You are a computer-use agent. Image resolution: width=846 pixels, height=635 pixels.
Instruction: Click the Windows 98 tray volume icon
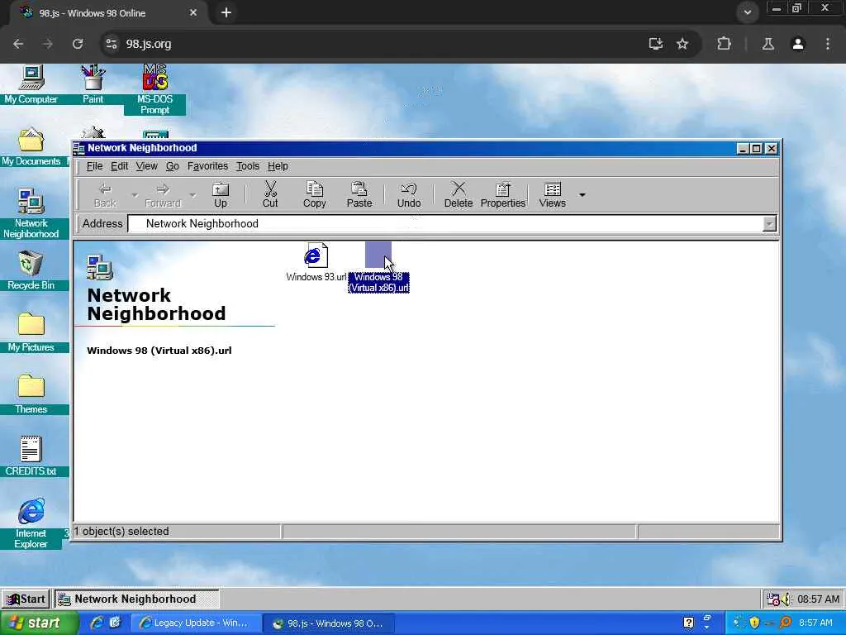[786, 599]
